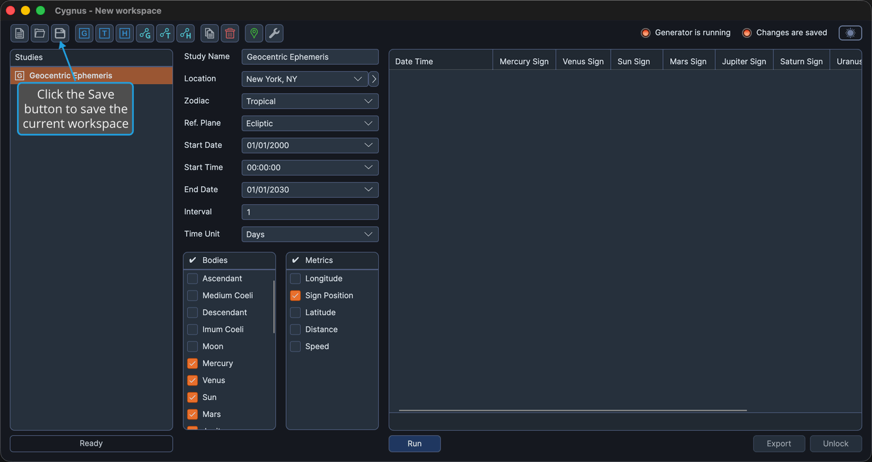Enable the Descendant checkbox

point(193,313)
